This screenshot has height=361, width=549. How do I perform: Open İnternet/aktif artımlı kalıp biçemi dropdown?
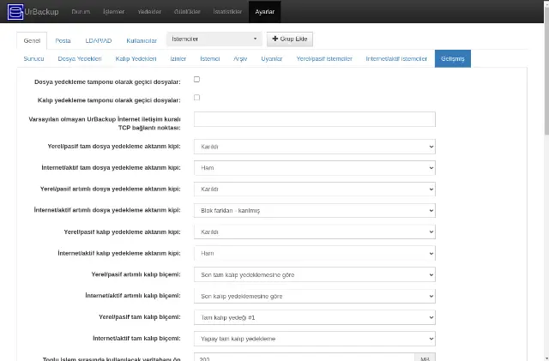pyautogui.click(x=315, y=296)
